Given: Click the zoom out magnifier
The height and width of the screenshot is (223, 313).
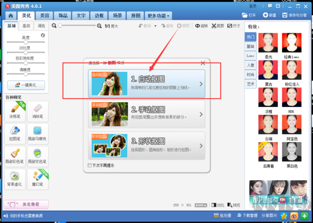Looking at the screenshot, I should point(54,26).
